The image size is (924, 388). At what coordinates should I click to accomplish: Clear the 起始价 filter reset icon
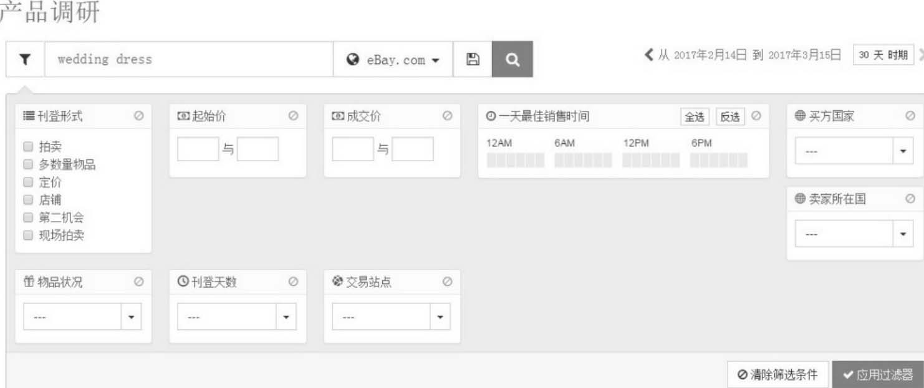(x=293, y=116)
